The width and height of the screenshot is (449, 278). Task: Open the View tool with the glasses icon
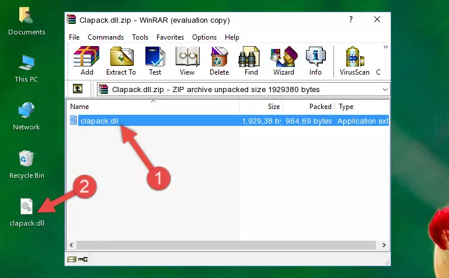tap(187, 61)
